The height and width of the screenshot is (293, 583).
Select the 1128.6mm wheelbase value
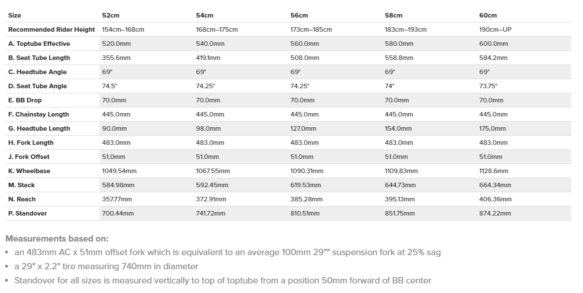[494, 171]
